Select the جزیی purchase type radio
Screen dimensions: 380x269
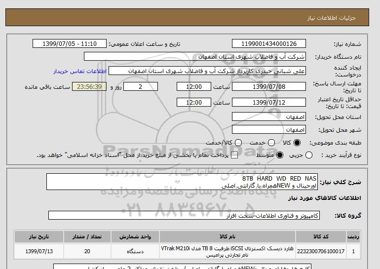(309, 155)
